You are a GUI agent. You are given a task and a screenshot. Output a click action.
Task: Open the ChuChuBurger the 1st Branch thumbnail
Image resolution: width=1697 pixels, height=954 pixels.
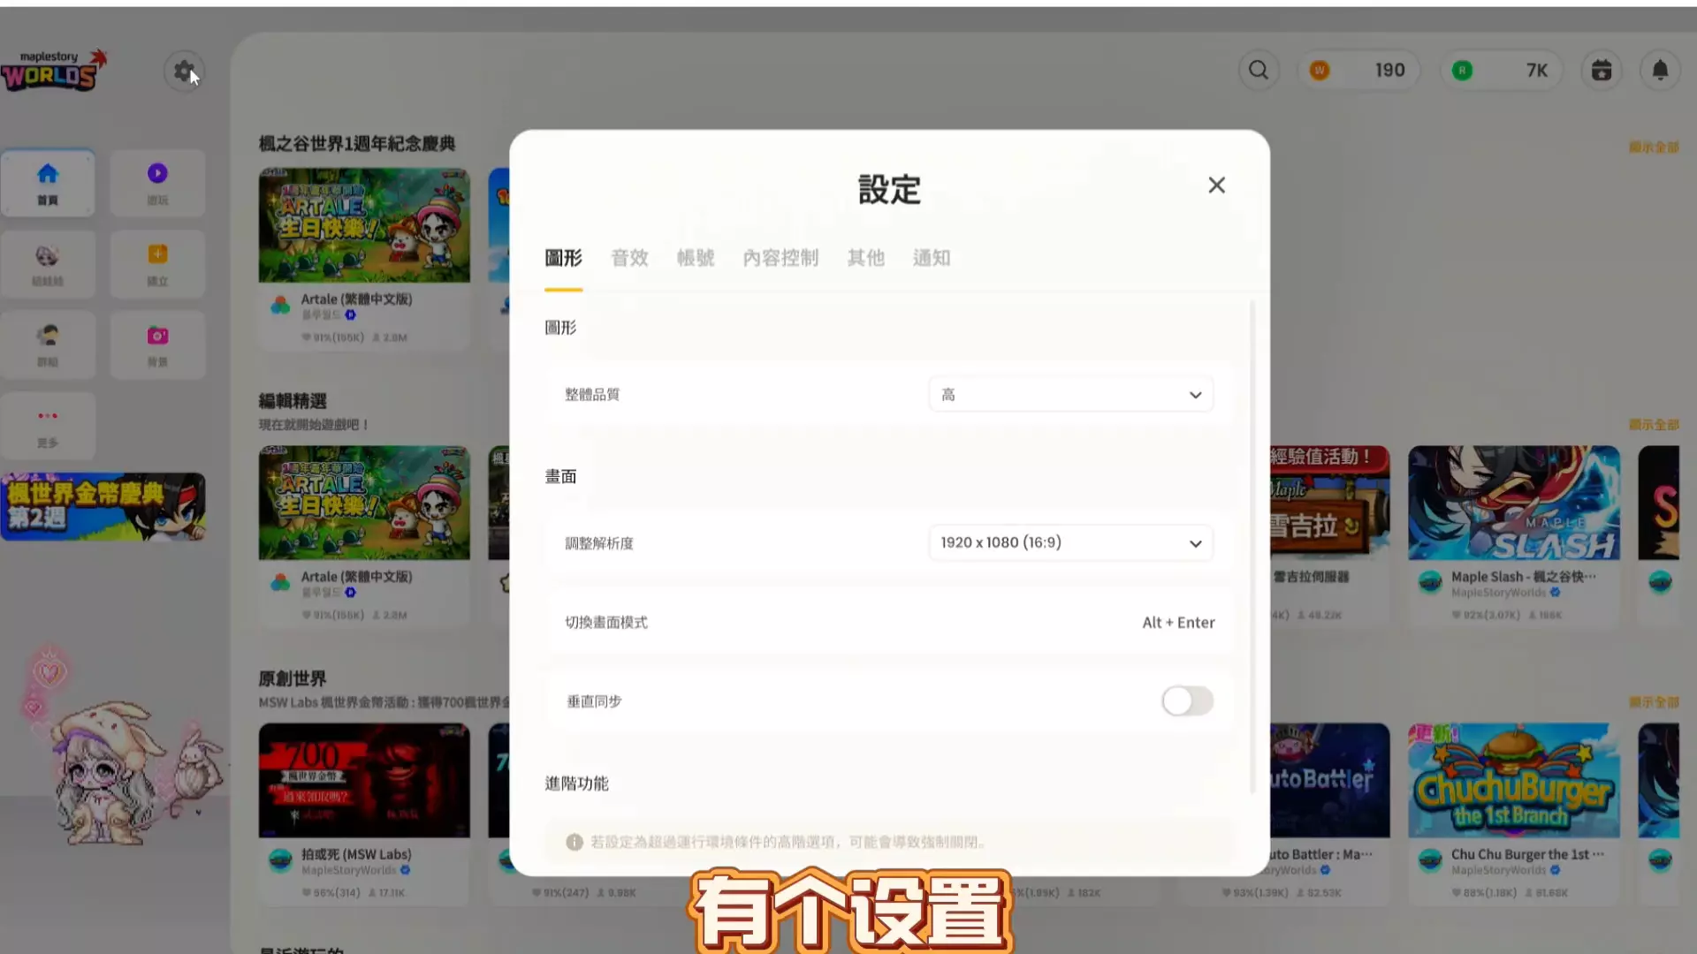pyautogui.click(x=1513, y=781)
